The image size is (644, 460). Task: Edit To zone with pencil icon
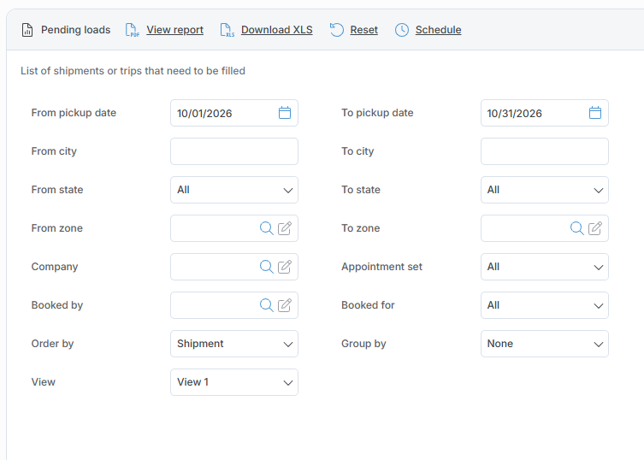point(595,228)
